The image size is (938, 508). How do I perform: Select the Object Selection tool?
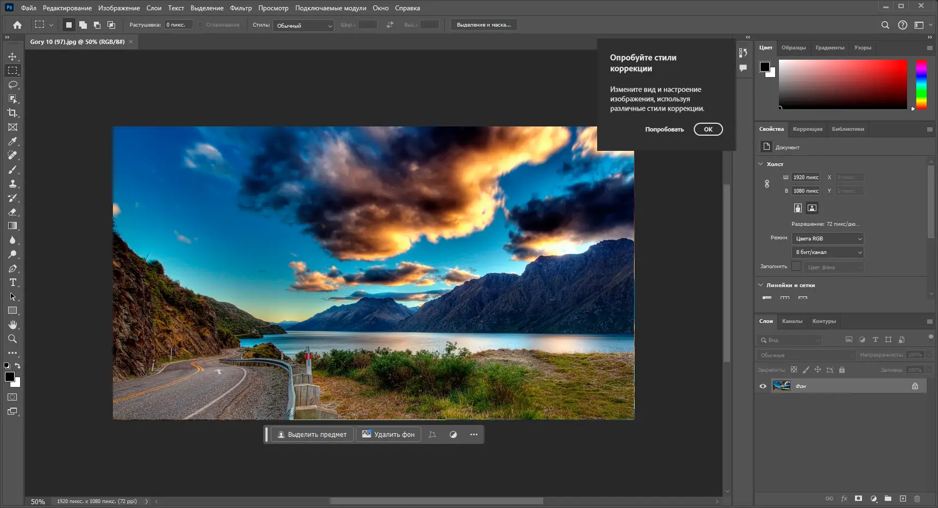12,99
